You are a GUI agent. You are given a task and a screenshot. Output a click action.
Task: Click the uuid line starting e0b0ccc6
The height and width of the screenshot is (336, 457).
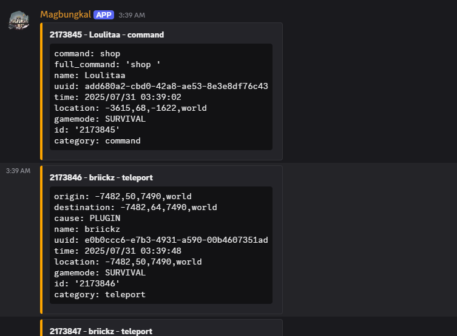pyautogui.click(x=161, y=240)
